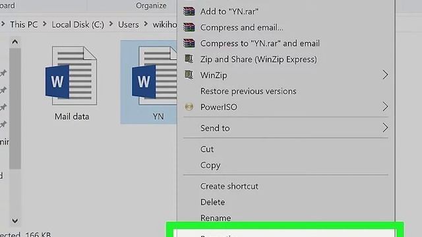
Task: Click the WinRAR icon beside Compress and email
Action: pos(189,27)
